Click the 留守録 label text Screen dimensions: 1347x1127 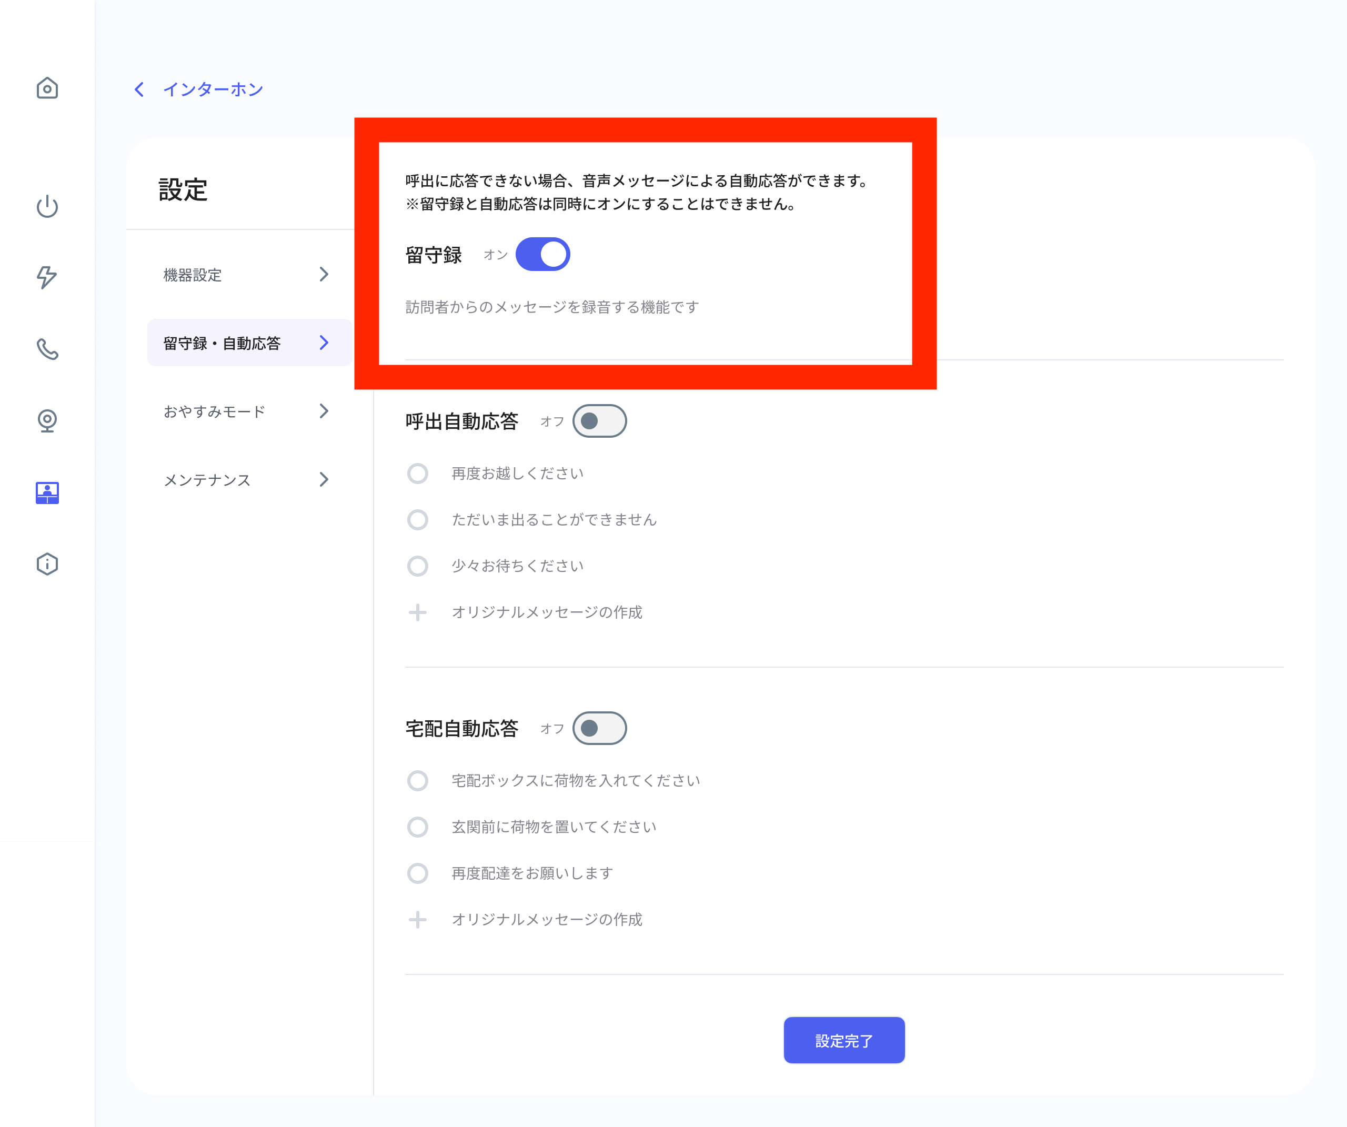(x=434, y=255)
